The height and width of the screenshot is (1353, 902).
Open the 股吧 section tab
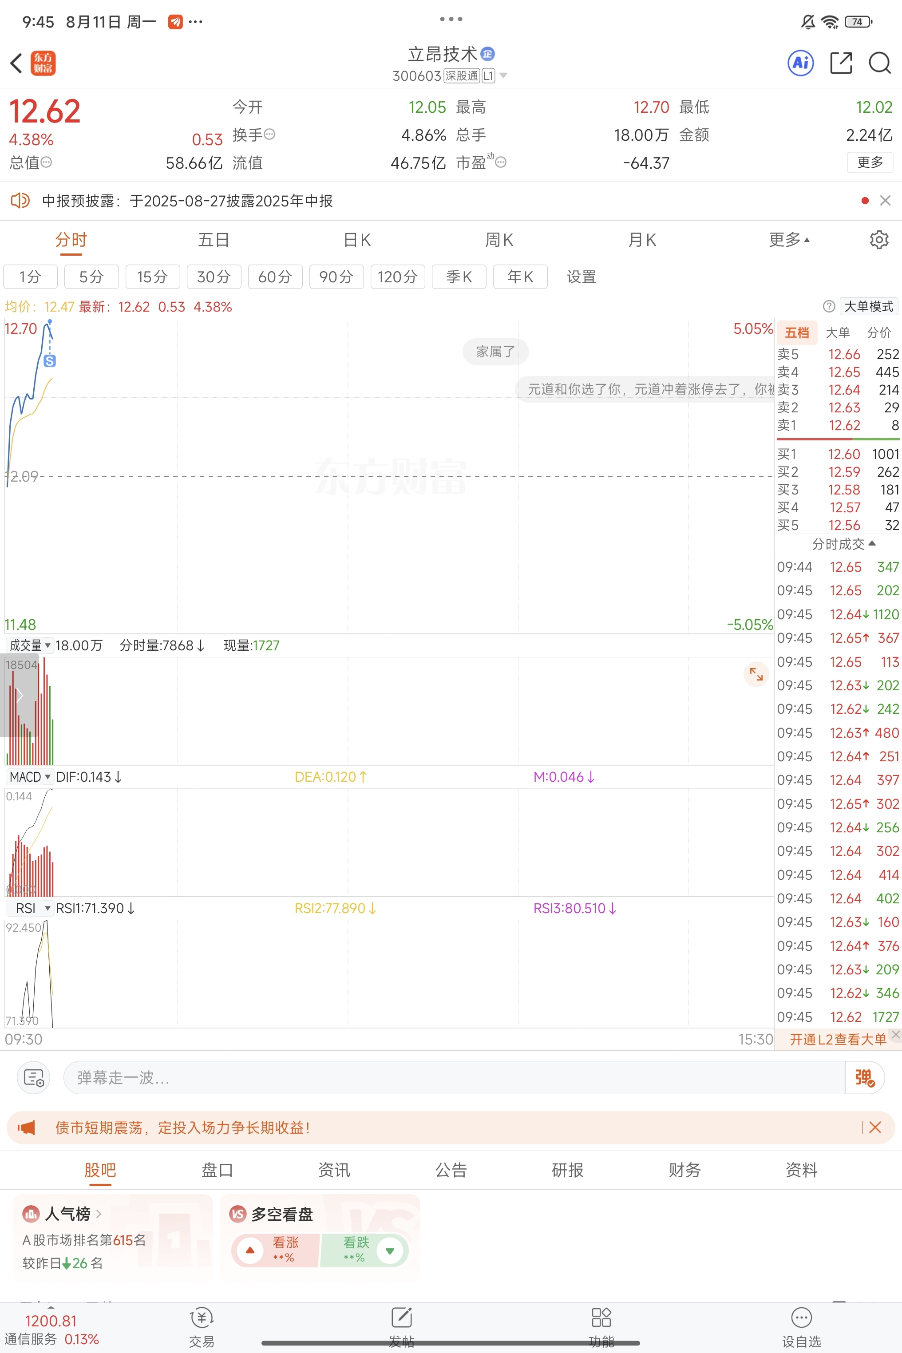click(100, 1170)
